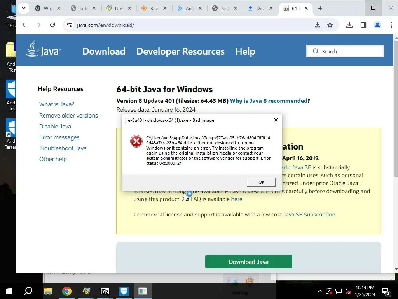View site information icon in address bar
The height and width of the screenshot is (299, 398).
click(69, 25)
